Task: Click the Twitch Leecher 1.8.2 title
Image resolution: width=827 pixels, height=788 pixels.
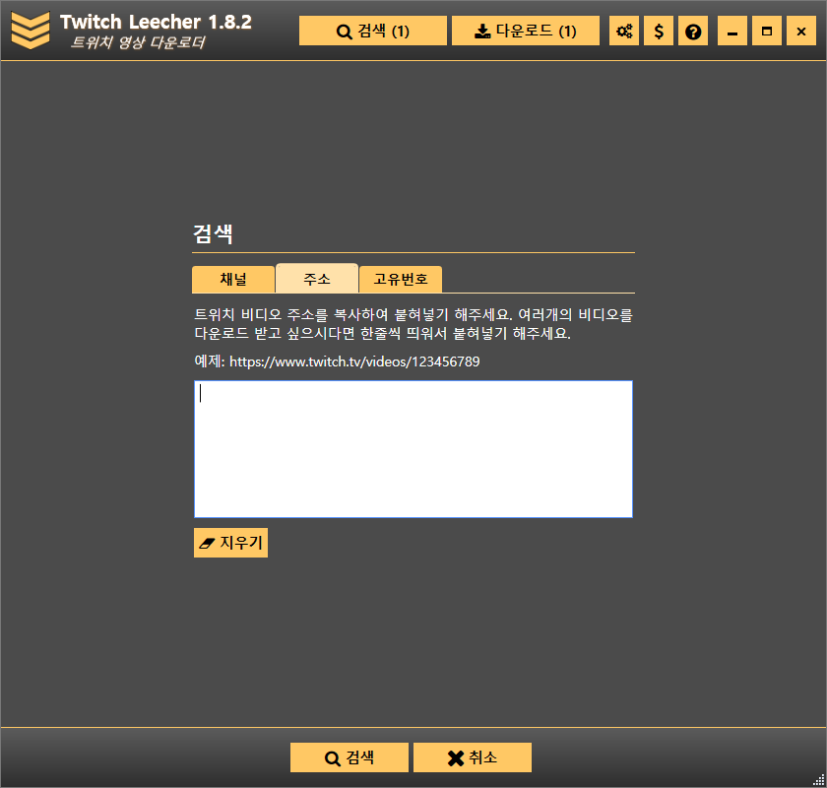Action: coord(156,23)
